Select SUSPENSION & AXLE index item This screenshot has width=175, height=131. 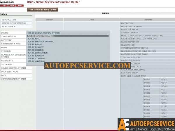pyautogui.click(x=13, y=44)
